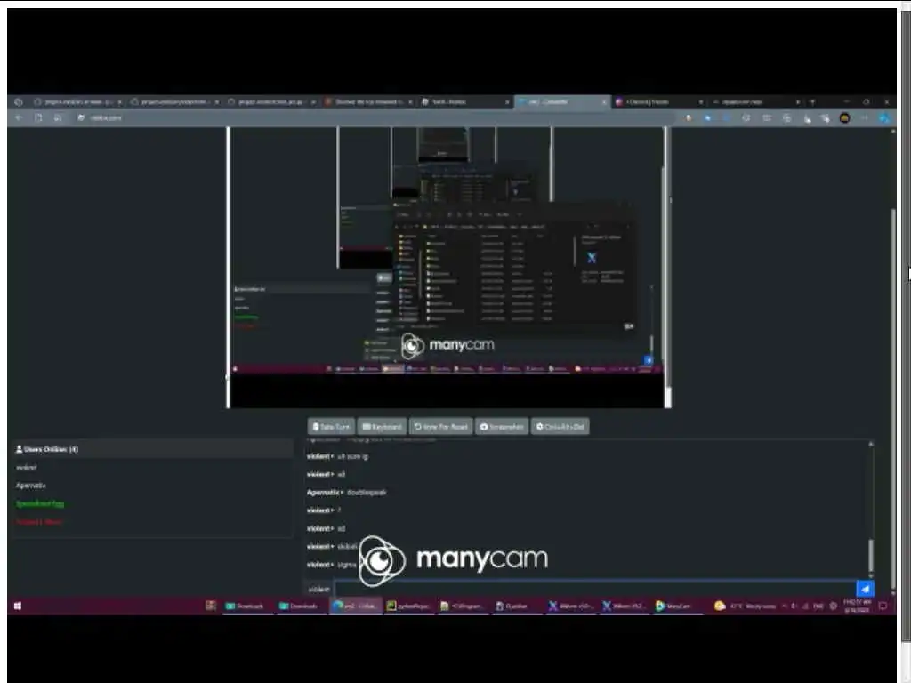Switch to the Discord Friends browser tab
The height and width of the screenshot is (683, 911).
click(x=659, y=101)
